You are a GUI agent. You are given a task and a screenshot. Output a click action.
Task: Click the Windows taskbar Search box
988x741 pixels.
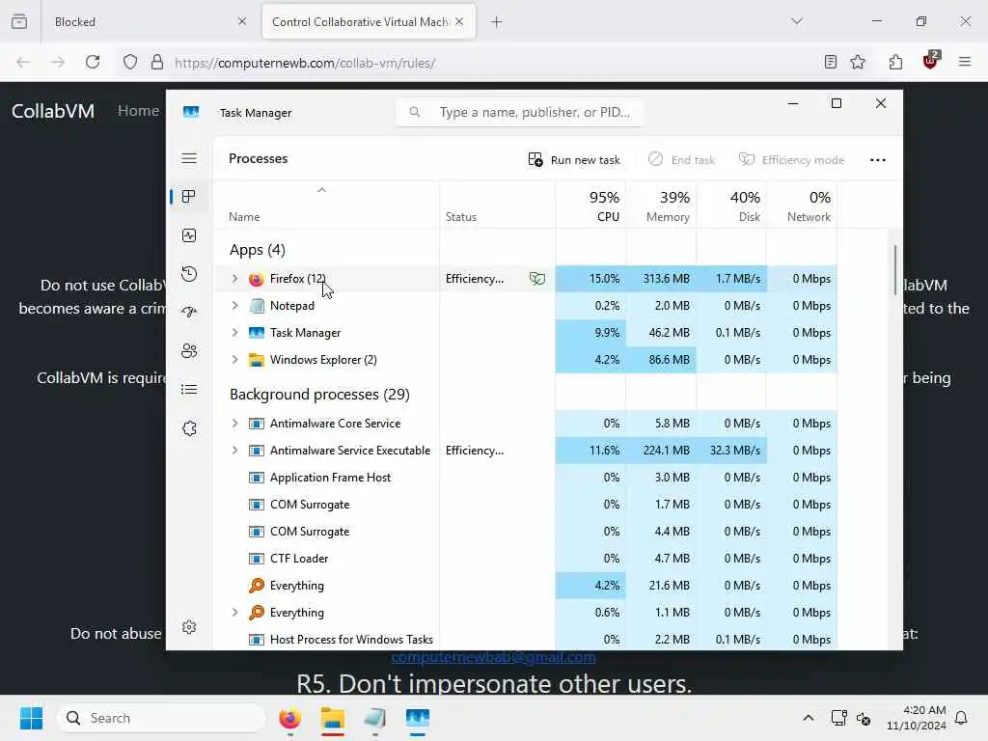(161, 718)
